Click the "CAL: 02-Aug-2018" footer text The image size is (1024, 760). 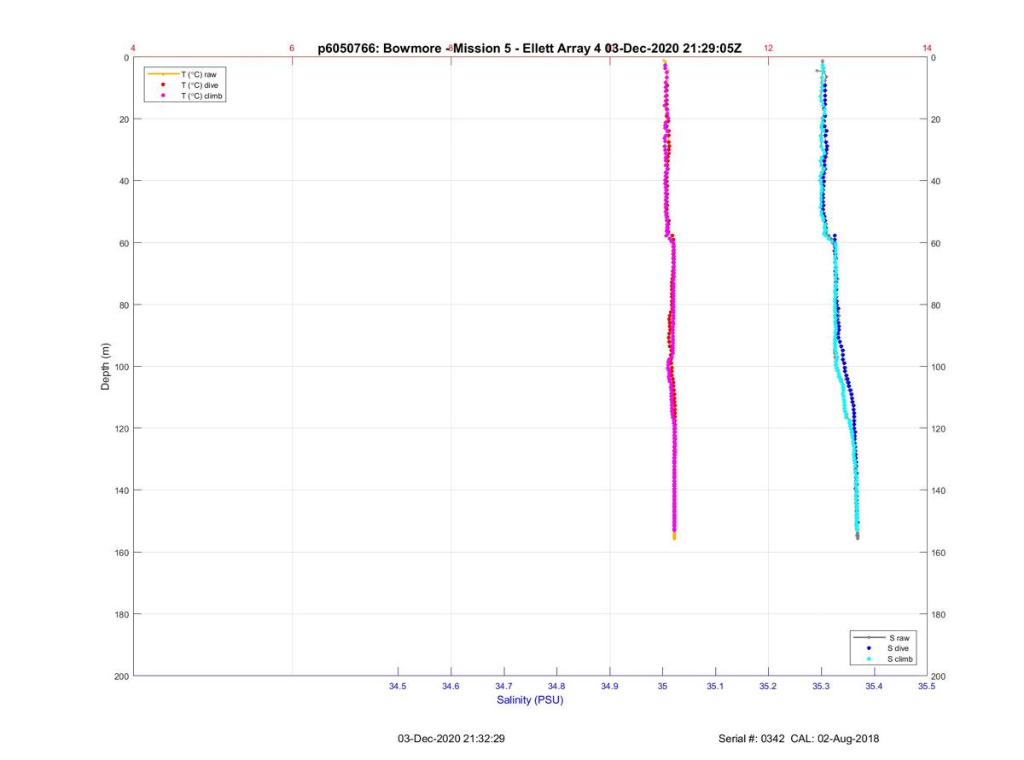pos(836,739)
